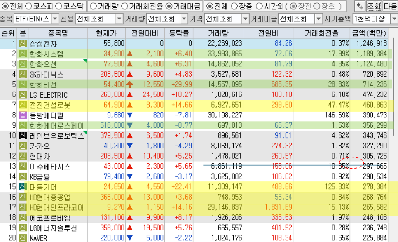The image size is (398, 242).
Task: Click the pin icon beside 조회
Action: [x=359, y=6]
